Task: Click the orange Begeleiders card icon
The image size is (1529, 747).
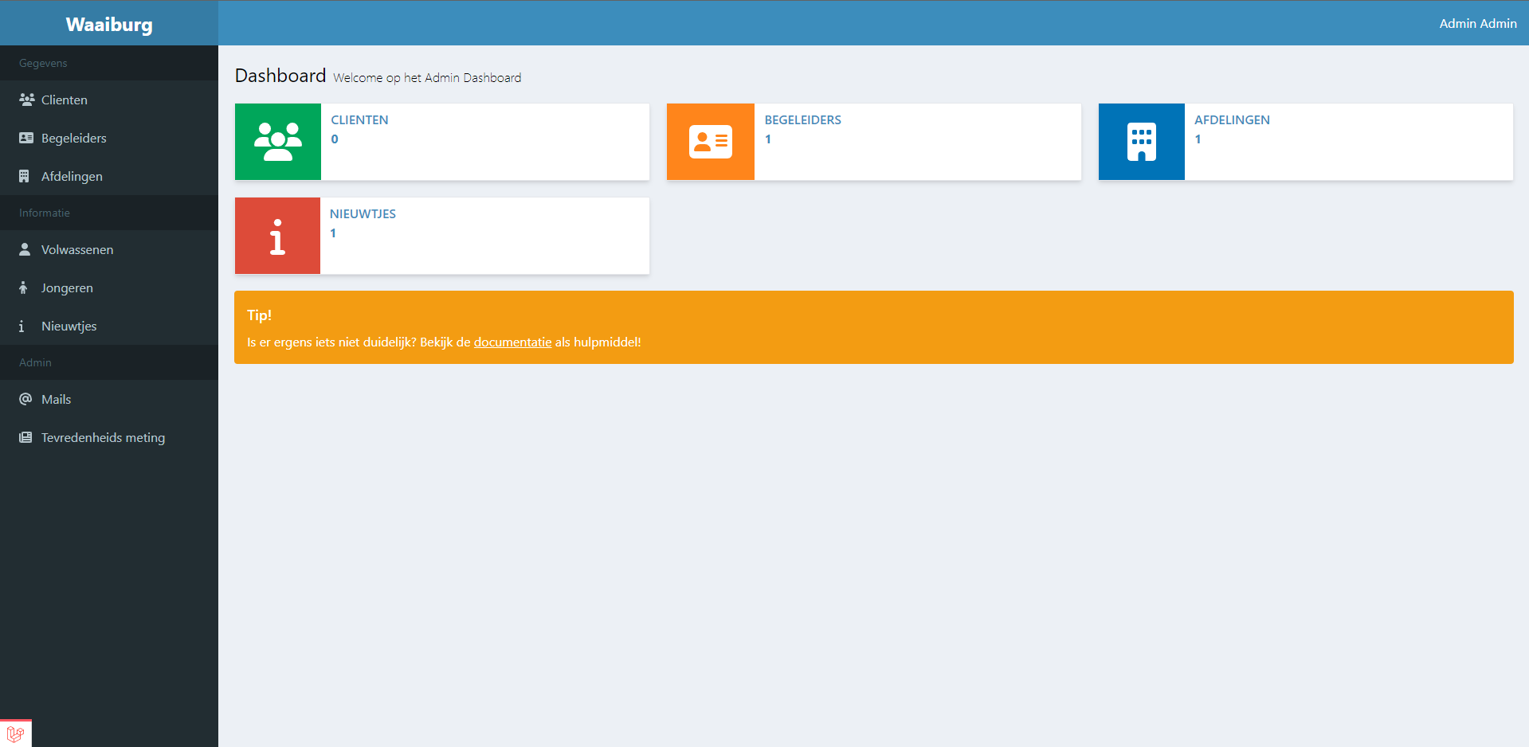Action: coord(710,142)
